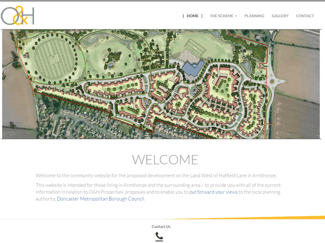Click the masterplan aerial banner image

(x=161, y=84)
